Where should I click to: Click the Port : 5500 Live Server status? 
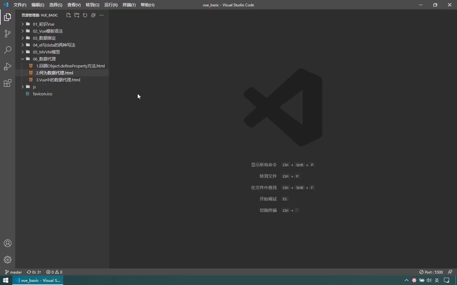431,272
